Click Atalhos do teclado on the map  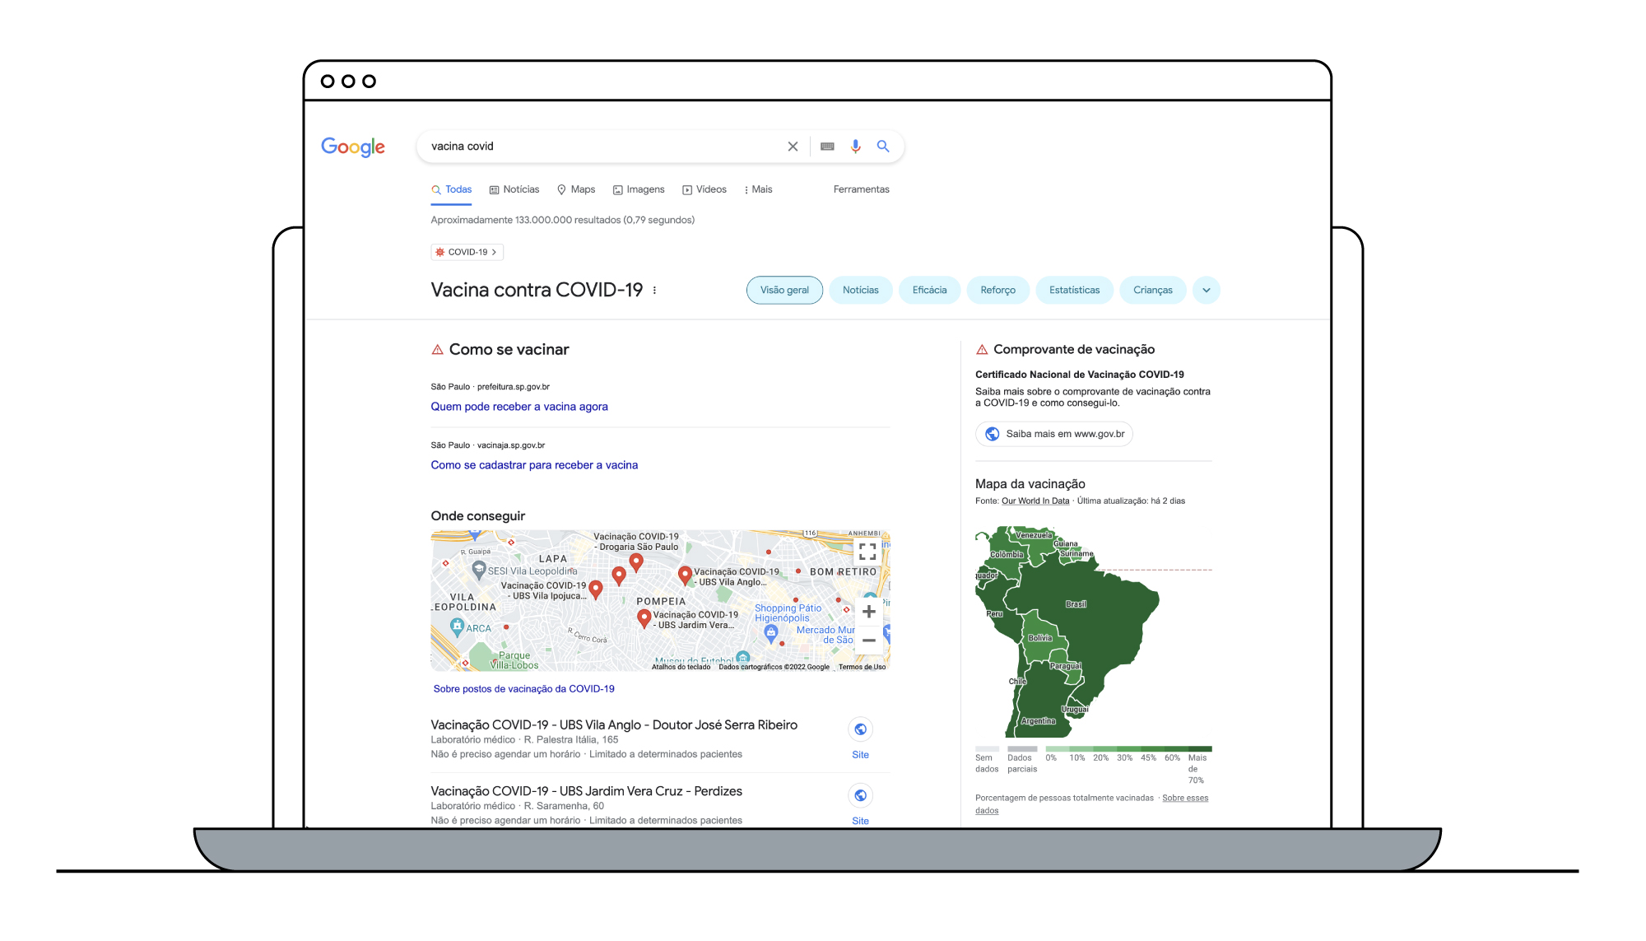681,667
